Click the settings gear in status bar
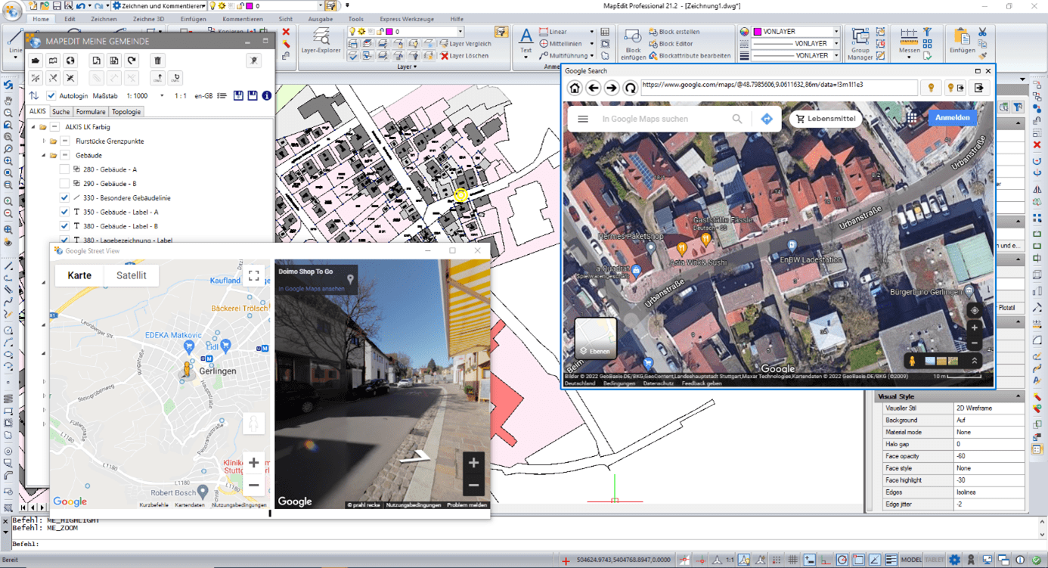1048x568 pixels. pos(955,560)
